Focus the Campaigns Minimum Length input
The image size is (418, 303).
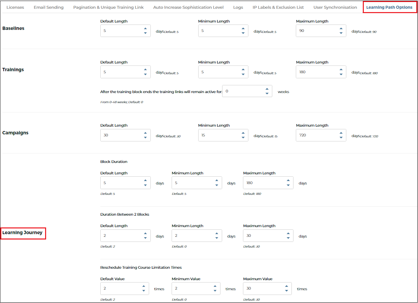(223, 135)
